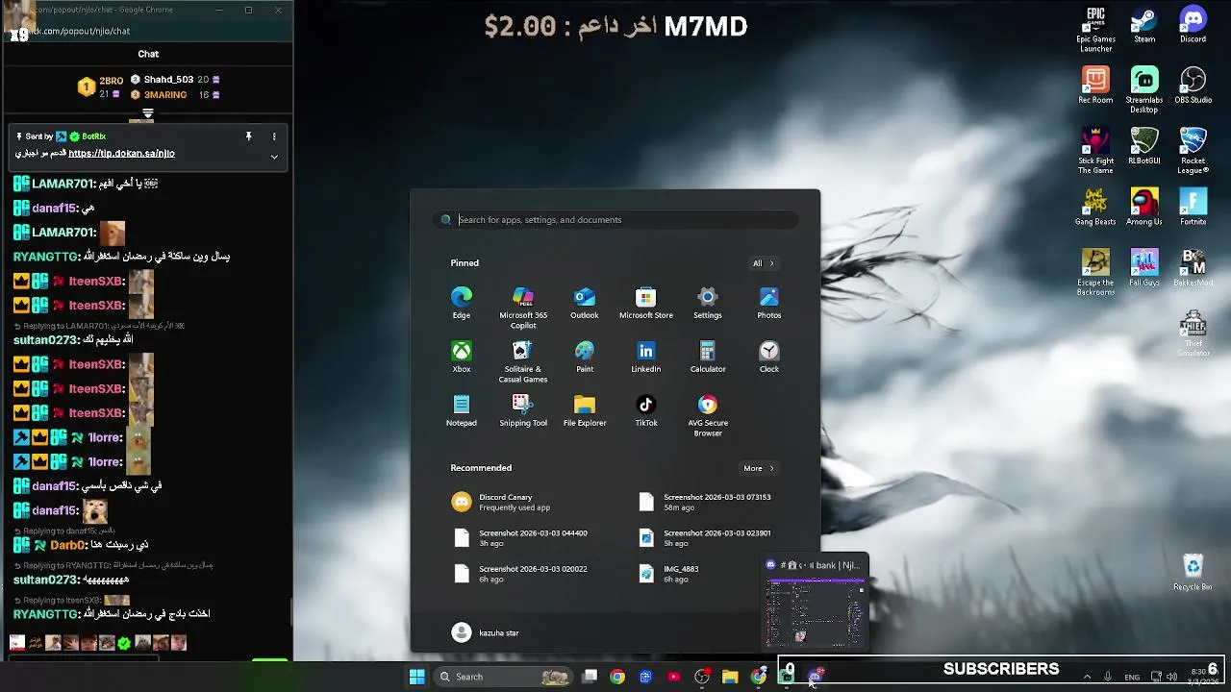The width and height of the screenshot is (1231, 692).
Task: Select Rocket League desktop icon
Action: pos(1193,151)
